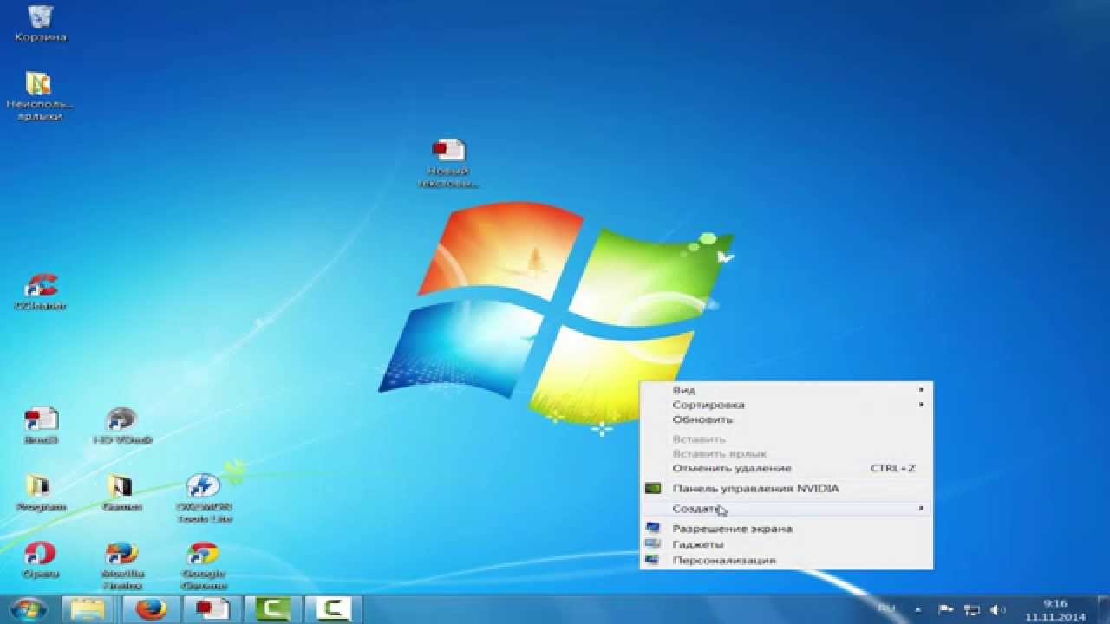Click the monitor icon beside Разрешение экрана
Viewport: 1110px width, 624px height.
click(653, 528)
